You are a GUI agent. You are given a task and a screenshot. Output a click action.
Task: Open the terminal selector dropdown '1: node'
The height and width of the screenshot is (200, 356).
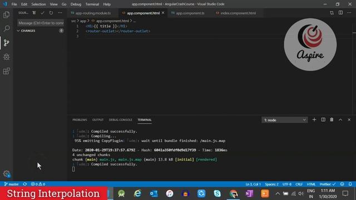pyautogui.click(x=285, y=120)
